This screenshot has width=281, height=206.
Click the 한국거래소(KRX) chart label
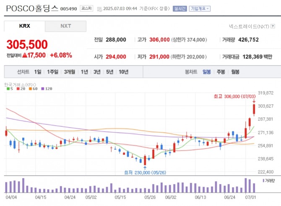coord(20,85)
